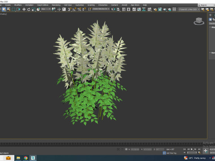This screenshot has height=161, width=215.
Task: Open the Create menu
Action: coord(8,5)
